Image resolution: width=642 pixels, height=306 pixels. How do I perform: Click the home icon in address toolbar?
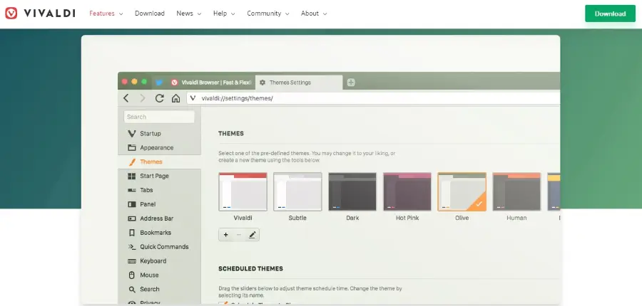point(175,98)
